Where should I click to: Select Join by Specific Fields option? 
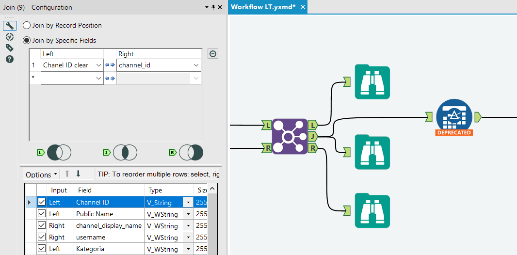coord(27,40)
